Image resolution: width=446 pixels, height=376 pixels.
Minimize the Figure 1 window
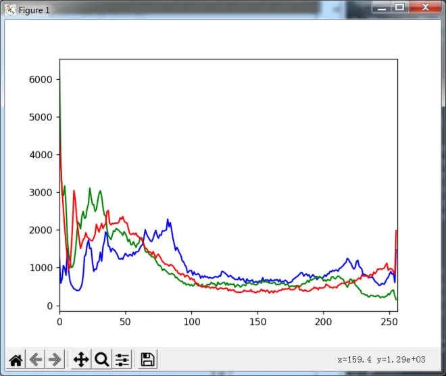tap(382, 8)
